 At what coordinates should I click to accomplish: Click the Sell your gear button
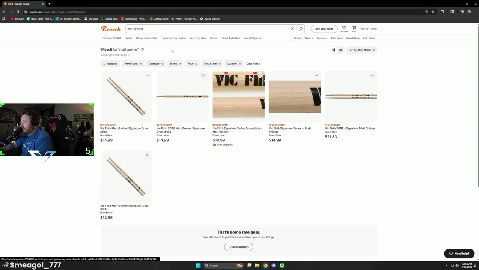324,29
